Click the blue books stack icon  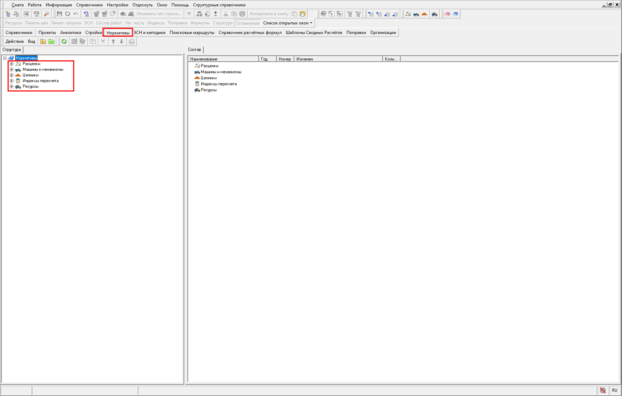456,14
